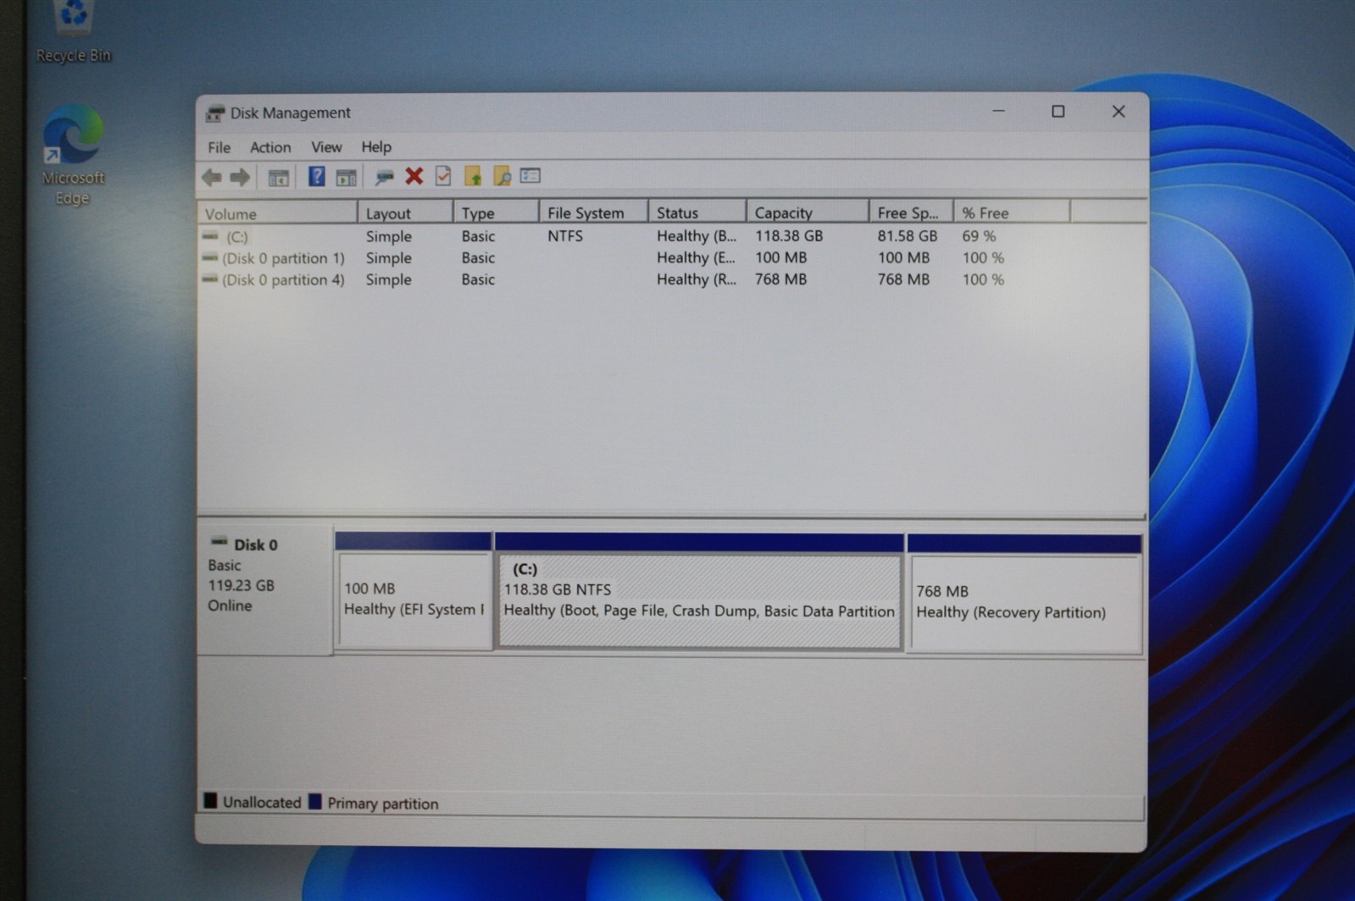The height and width of the screenshot is (901, 1355).
Task: Open the Help menu
Action: pyautogui.click(x=376, y=147)
